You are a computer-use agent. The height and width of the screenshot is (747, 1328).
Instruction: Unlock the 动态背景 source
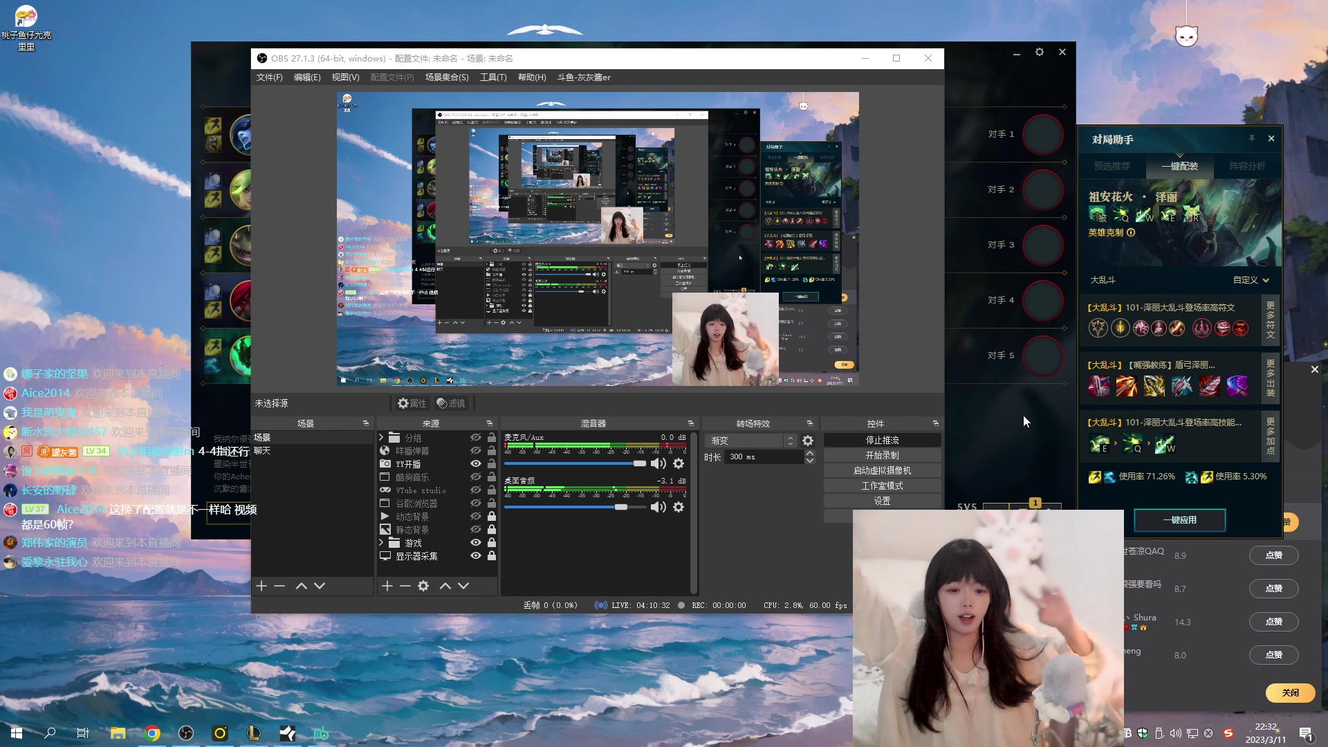pos(492,517)
